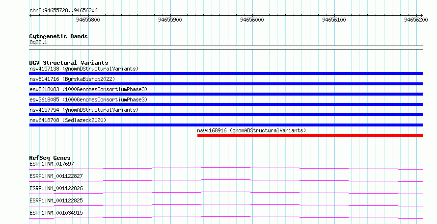Click ruler position label 94655800

click(88, 20)
